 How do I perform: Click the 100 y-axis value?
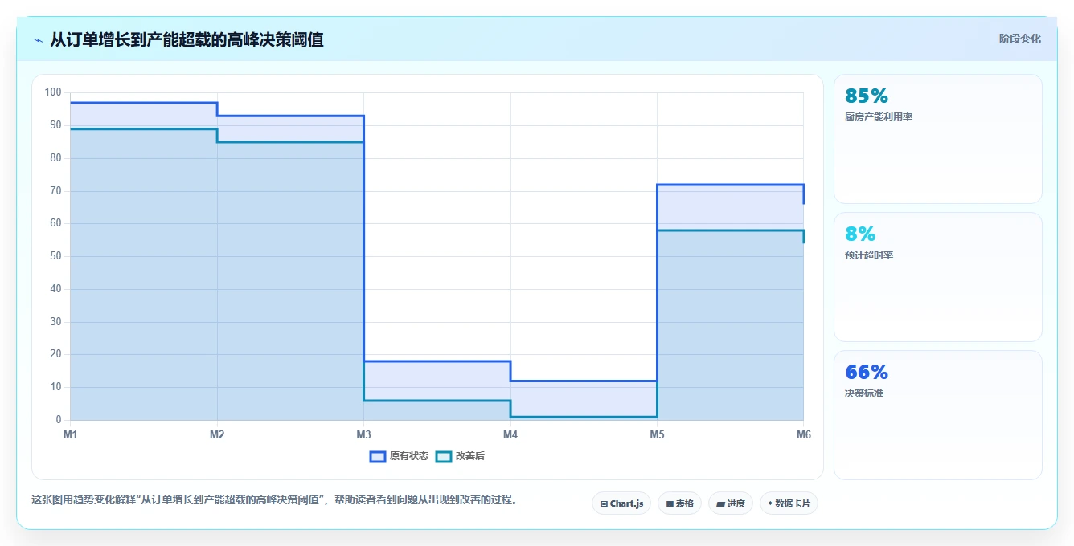click(53, 92)
